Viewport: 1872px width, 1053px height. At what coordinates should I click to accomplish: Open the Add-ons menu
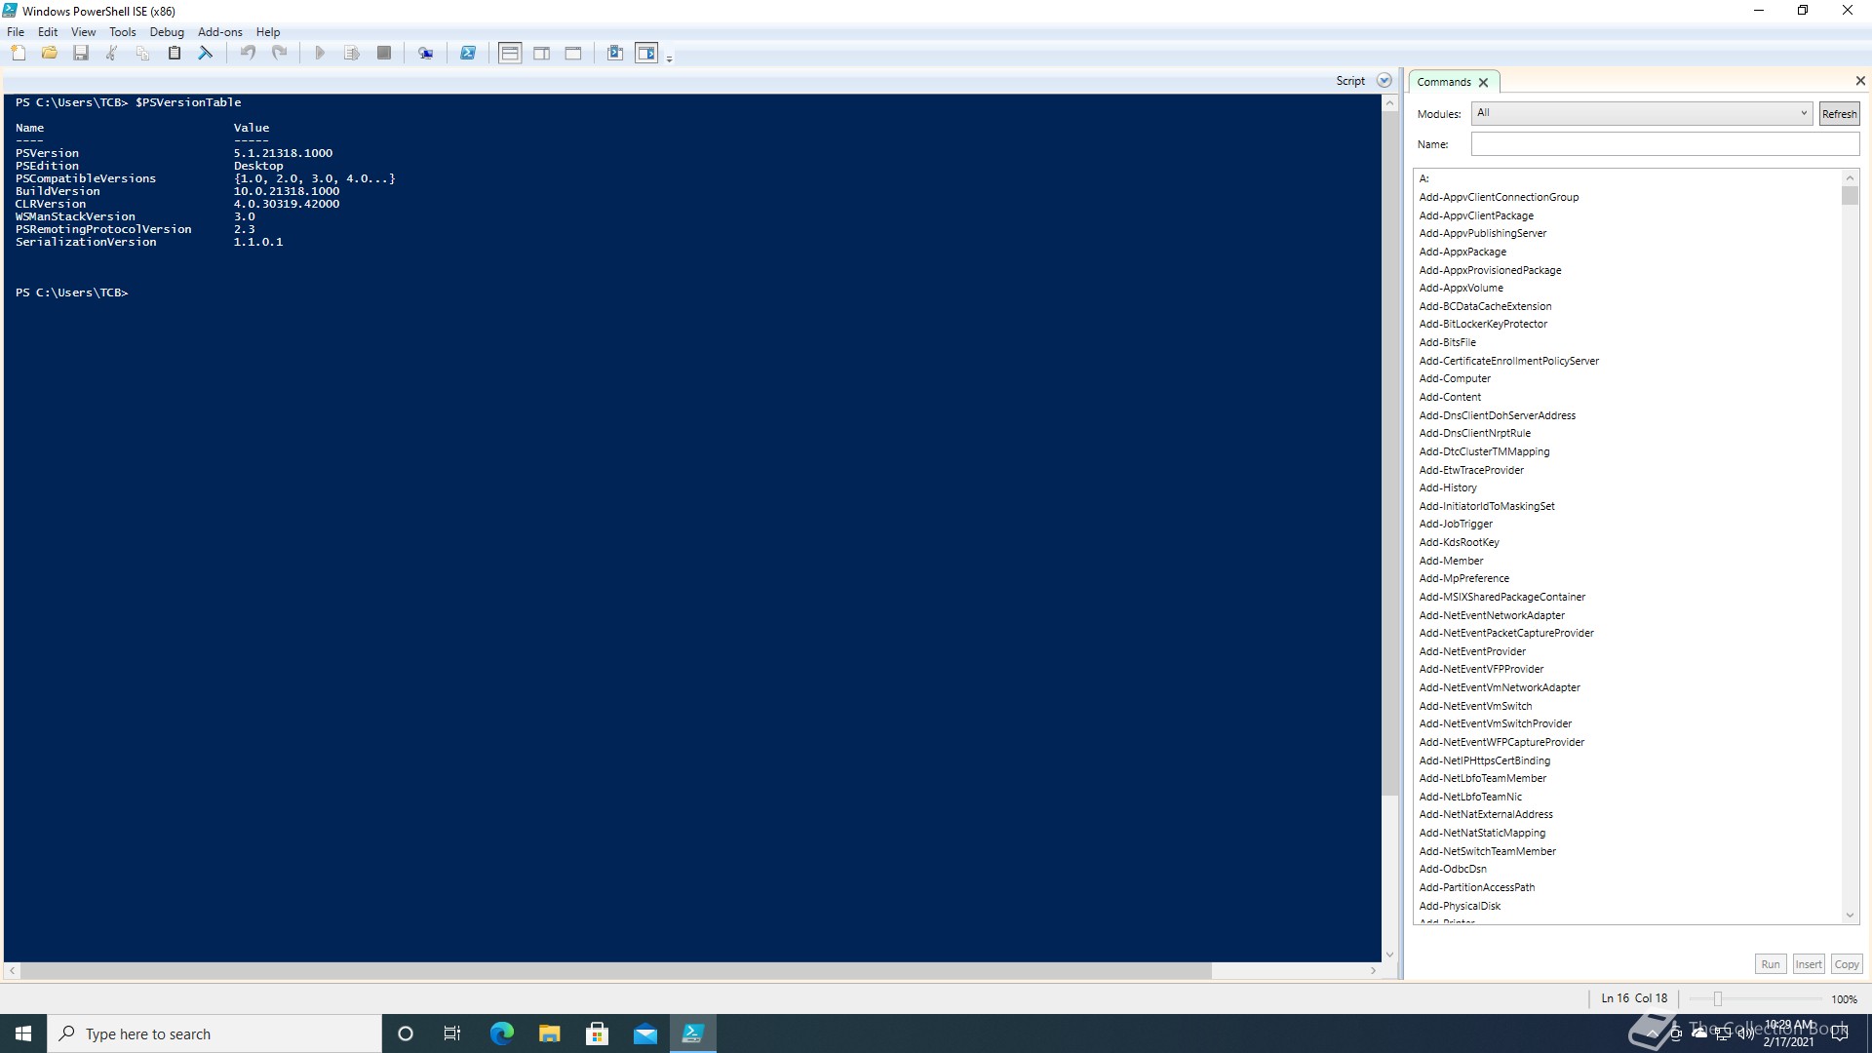coord(220,31)
